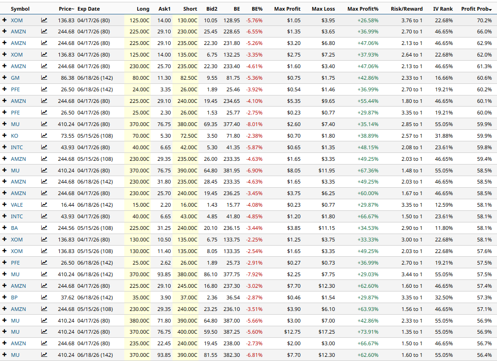Click chart icon for PFE 57.5% probability row

click(x=44, y=263)
